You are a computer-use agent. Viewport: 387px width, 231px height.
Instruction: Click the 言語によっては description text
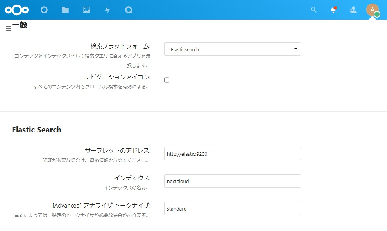(x=82, y=215)
